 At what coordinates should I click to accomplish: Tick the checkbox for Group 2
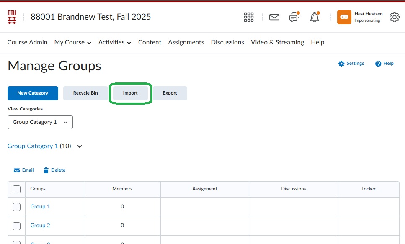pos(17,226)
